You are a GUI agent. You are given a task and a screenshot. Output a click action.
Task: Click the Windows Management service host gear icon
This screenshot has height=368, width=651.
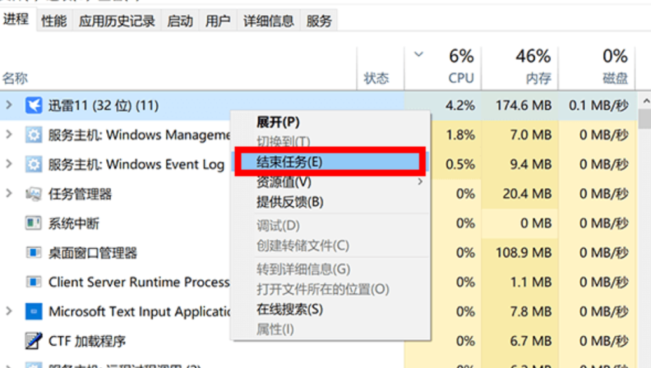pyautogui.click(x=33, y=135)
